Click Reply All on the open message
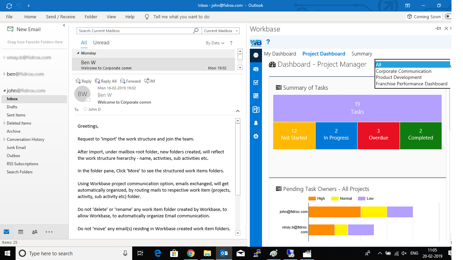 (x=106, y=81)
